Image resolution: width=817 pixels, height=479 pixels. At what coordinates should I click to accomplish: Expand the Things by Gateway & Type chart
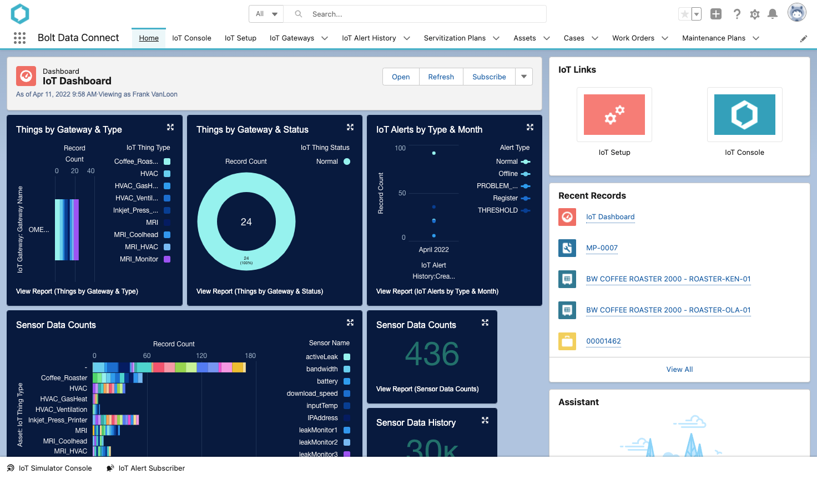click(x=170, y=127)
